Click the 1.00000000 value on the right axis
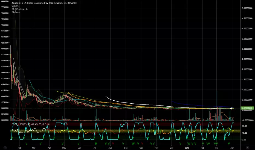This screenshot has height=150, width=255. point(247,90)
